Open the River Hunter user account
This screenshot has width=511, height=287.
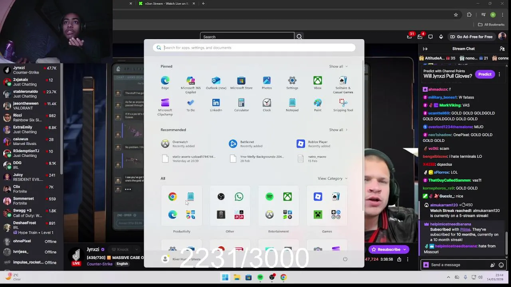181,259
